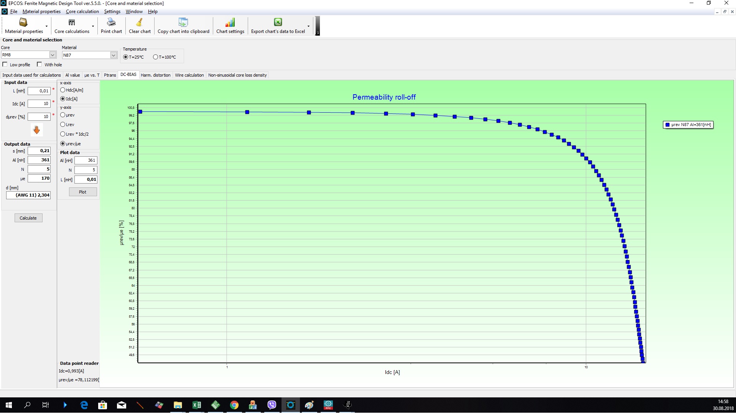Open Windows Start menu
The image size is (736, 415).
click(x=9, y=405)
